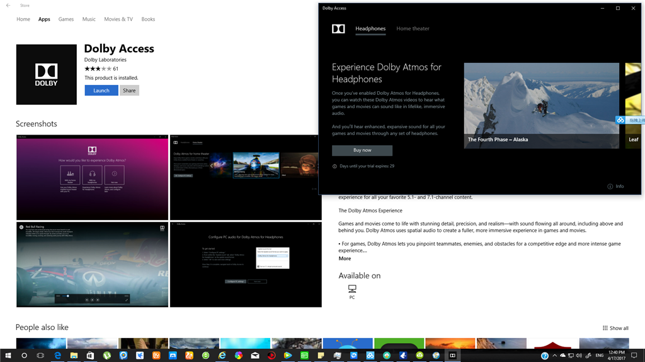
Task: Open the Configure PC audio screenshot thumbnail
Action: pyautogui.click(x=246, y=265)
